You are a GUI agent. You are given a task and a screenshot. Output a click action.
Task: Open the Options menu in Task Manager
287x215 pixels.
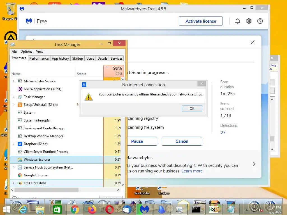pos(26,52)
